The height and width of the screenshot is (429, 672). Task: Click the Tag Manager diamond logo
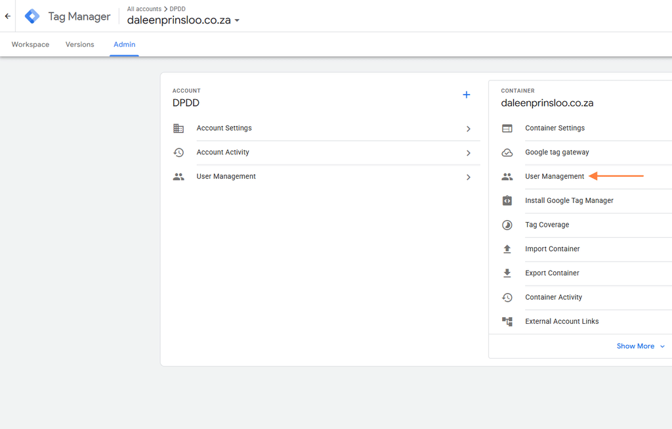pyautogui.click(x=32, y=16)
